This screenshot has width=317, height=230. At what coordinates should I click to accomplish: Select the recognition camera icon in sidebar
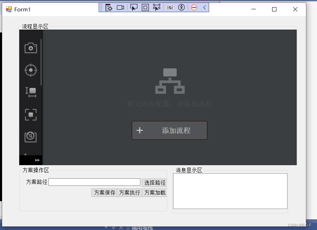31,137
